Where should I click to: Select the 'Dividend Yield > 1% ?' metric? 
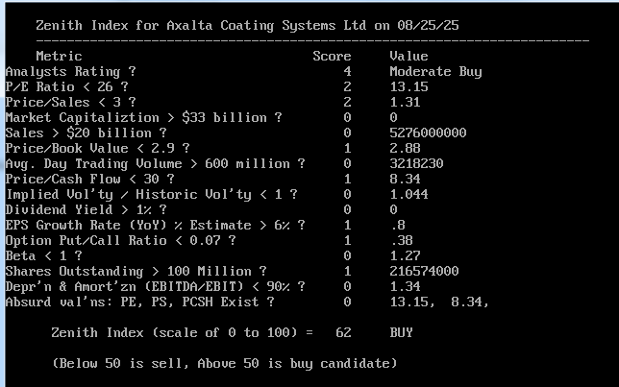pos(87,210)
